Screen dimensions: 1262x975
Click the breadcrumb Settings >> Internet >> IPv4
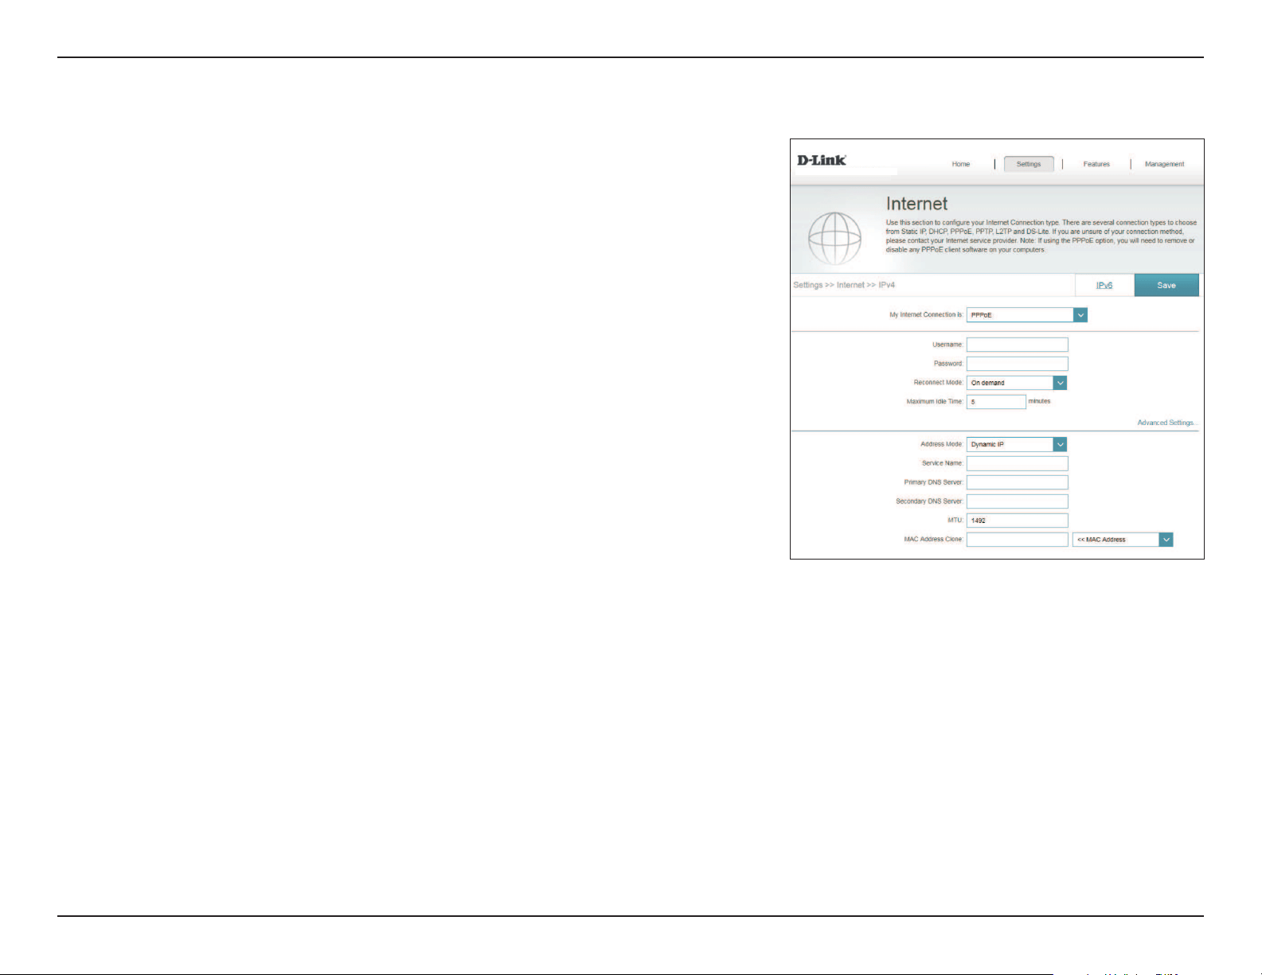tap(844, 285)
